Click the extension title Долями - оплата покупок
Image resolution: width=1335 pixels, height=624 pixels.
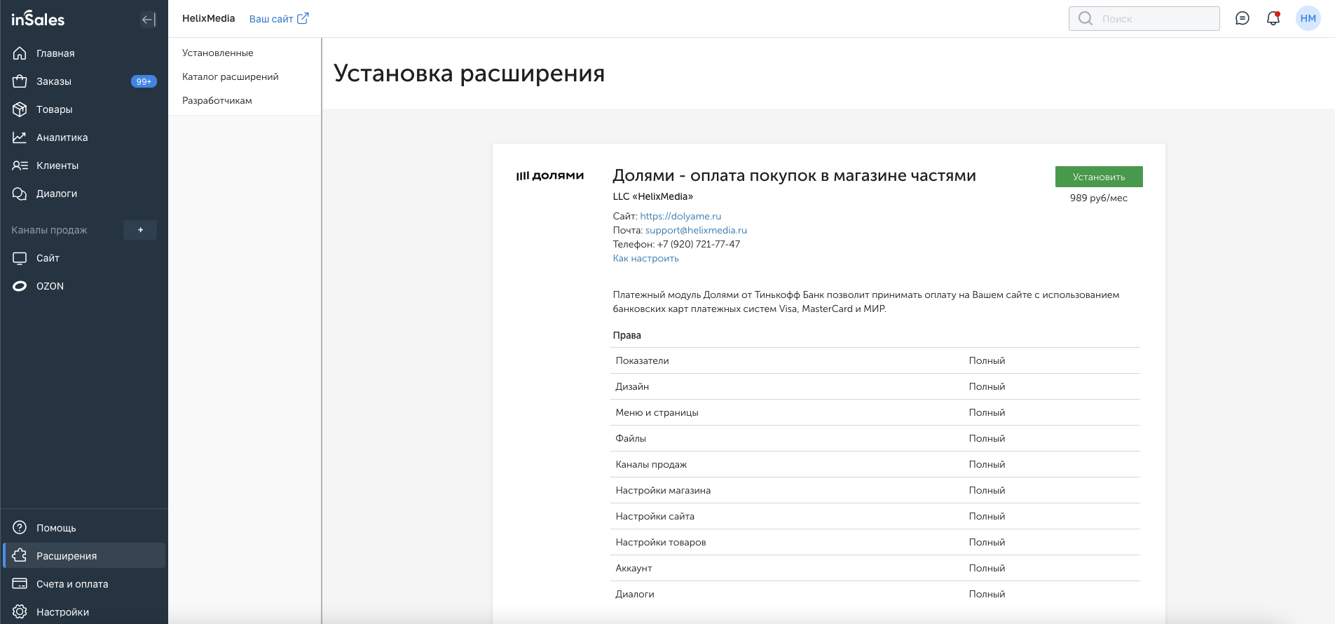pos(795,175)
